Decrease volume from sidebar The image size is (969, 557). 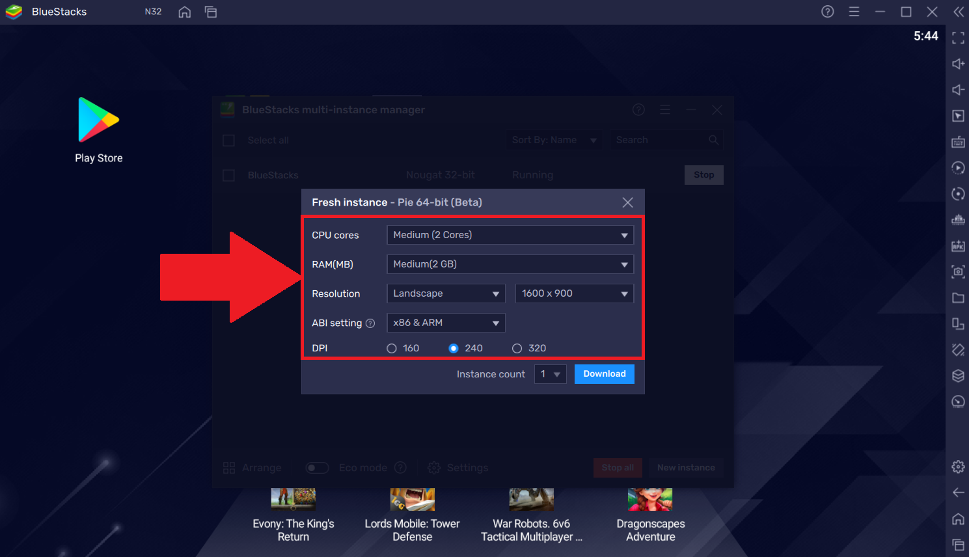[958, 90]
